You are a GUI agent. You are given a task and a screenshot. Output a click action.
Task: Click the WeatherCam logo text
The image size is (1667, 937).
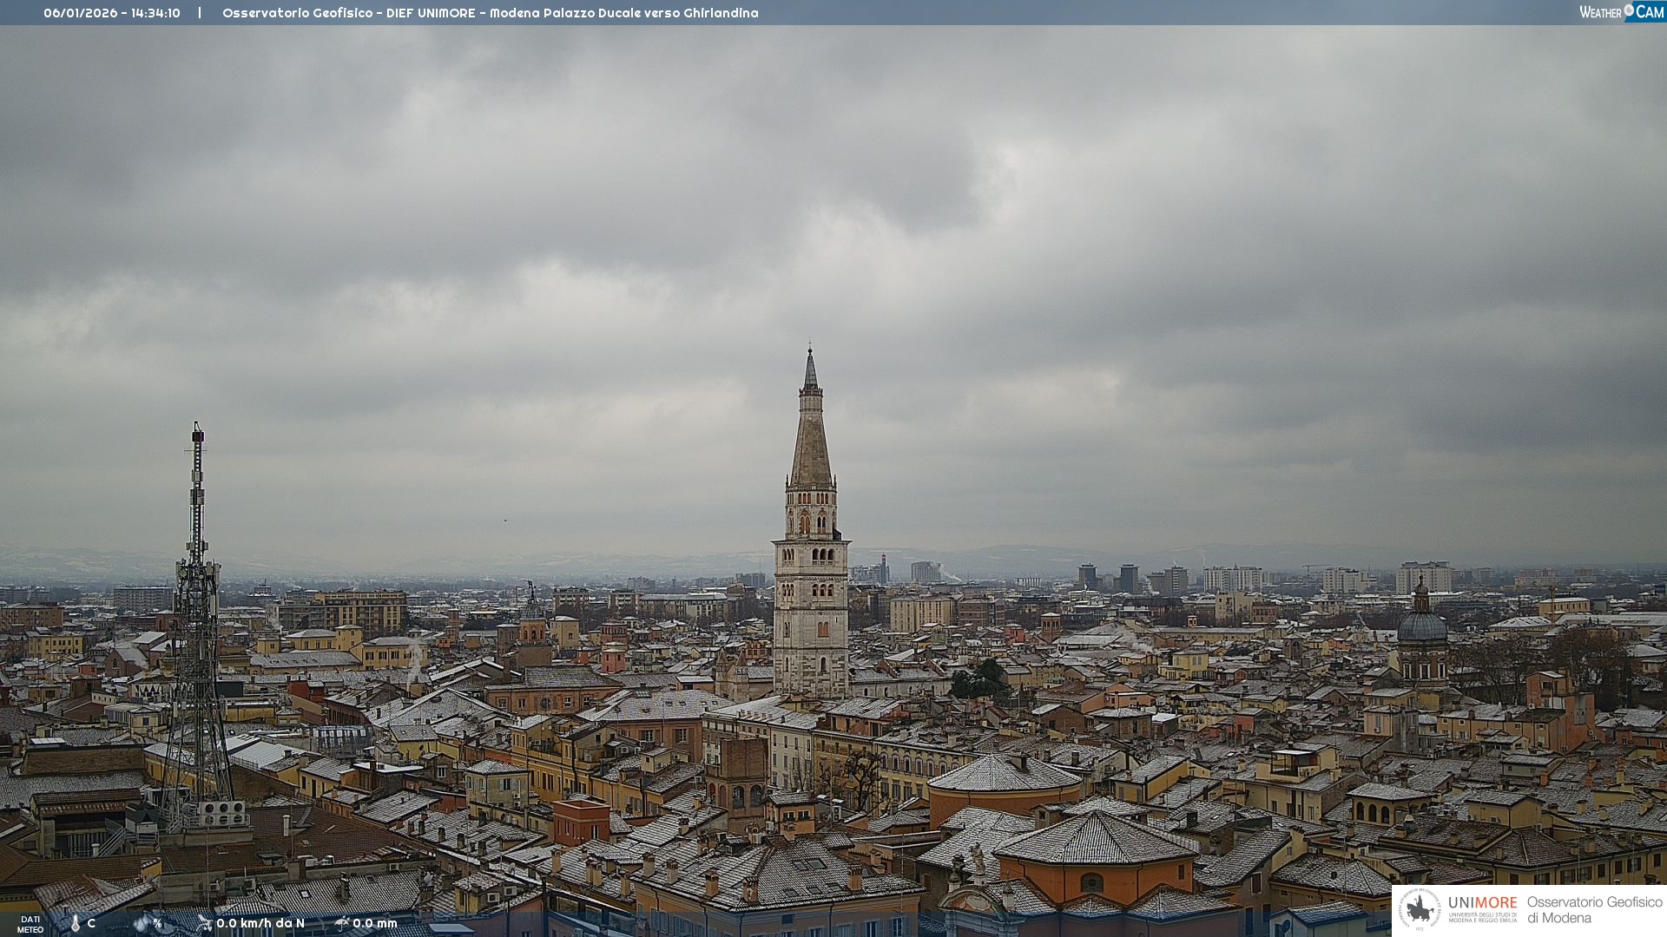1600,12
